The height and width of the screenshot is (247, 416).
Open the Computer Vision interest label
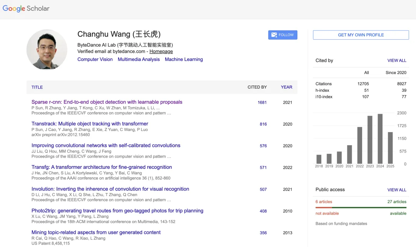pyautogui.click(x=95, y=59)
